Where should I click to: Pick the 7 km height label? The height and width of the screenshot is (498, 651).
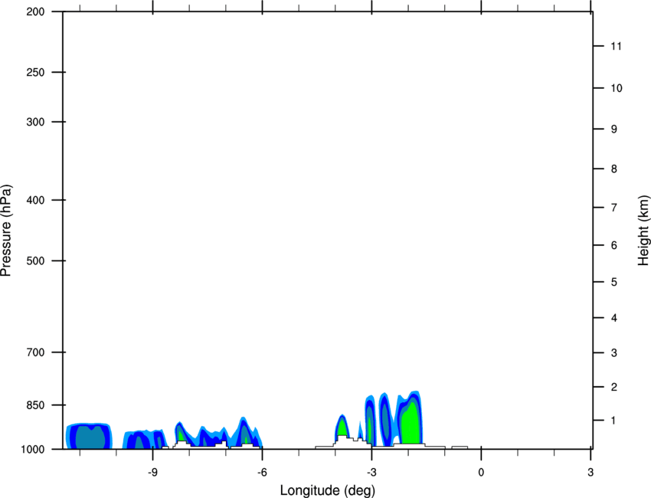click(x=613, y=208)
